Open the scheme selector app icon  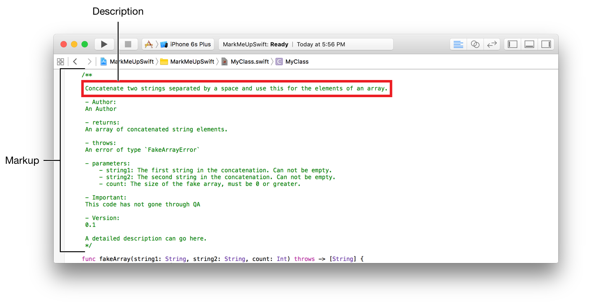pos(149,44)
